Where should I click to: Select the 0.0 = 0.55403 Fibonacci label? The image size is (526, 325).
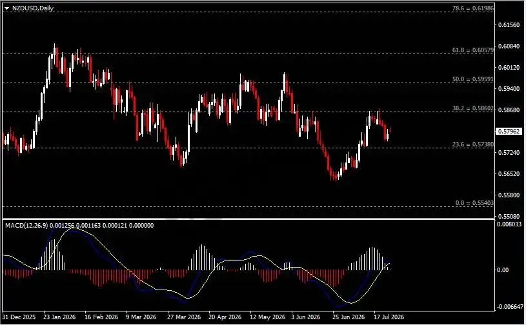(x=474, y=202)
